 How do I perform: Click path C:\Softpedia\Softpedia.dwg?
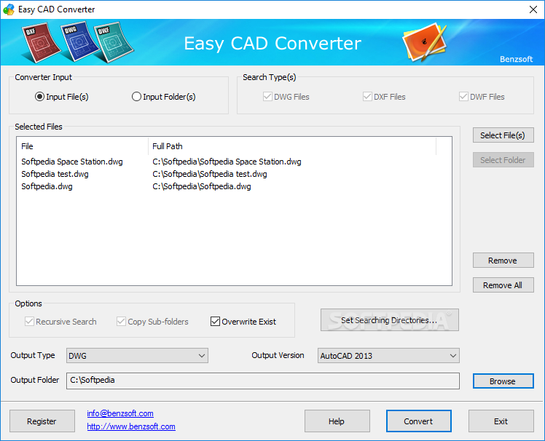pyautogui.click(x=202, y=186)
